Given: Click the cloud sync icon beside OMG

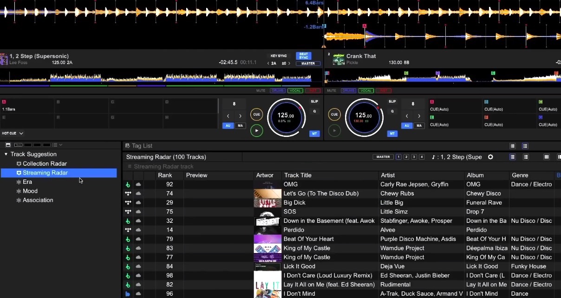Looking at the screenshot, I should pos(138,184).
